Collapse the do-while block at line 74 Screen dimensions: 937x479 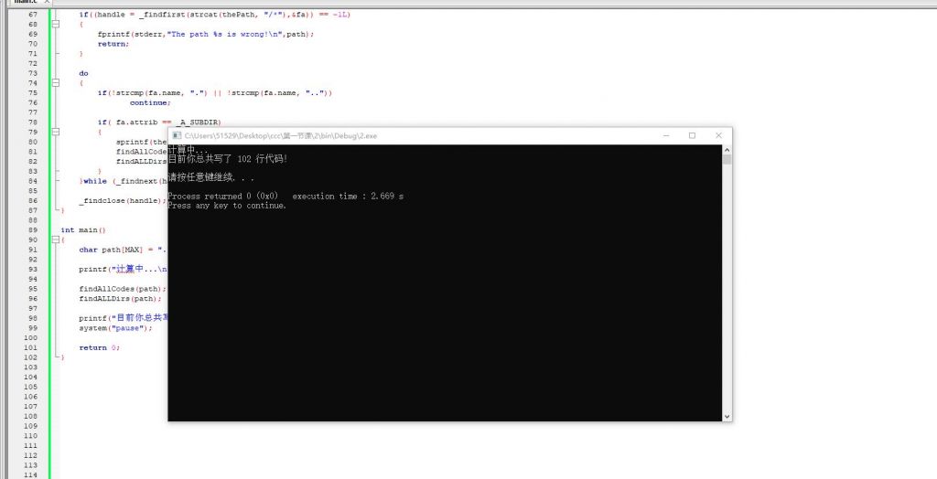click(x=55, y=83)
